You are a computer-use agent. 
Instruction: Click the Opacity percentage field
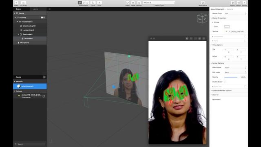(243, 77)
